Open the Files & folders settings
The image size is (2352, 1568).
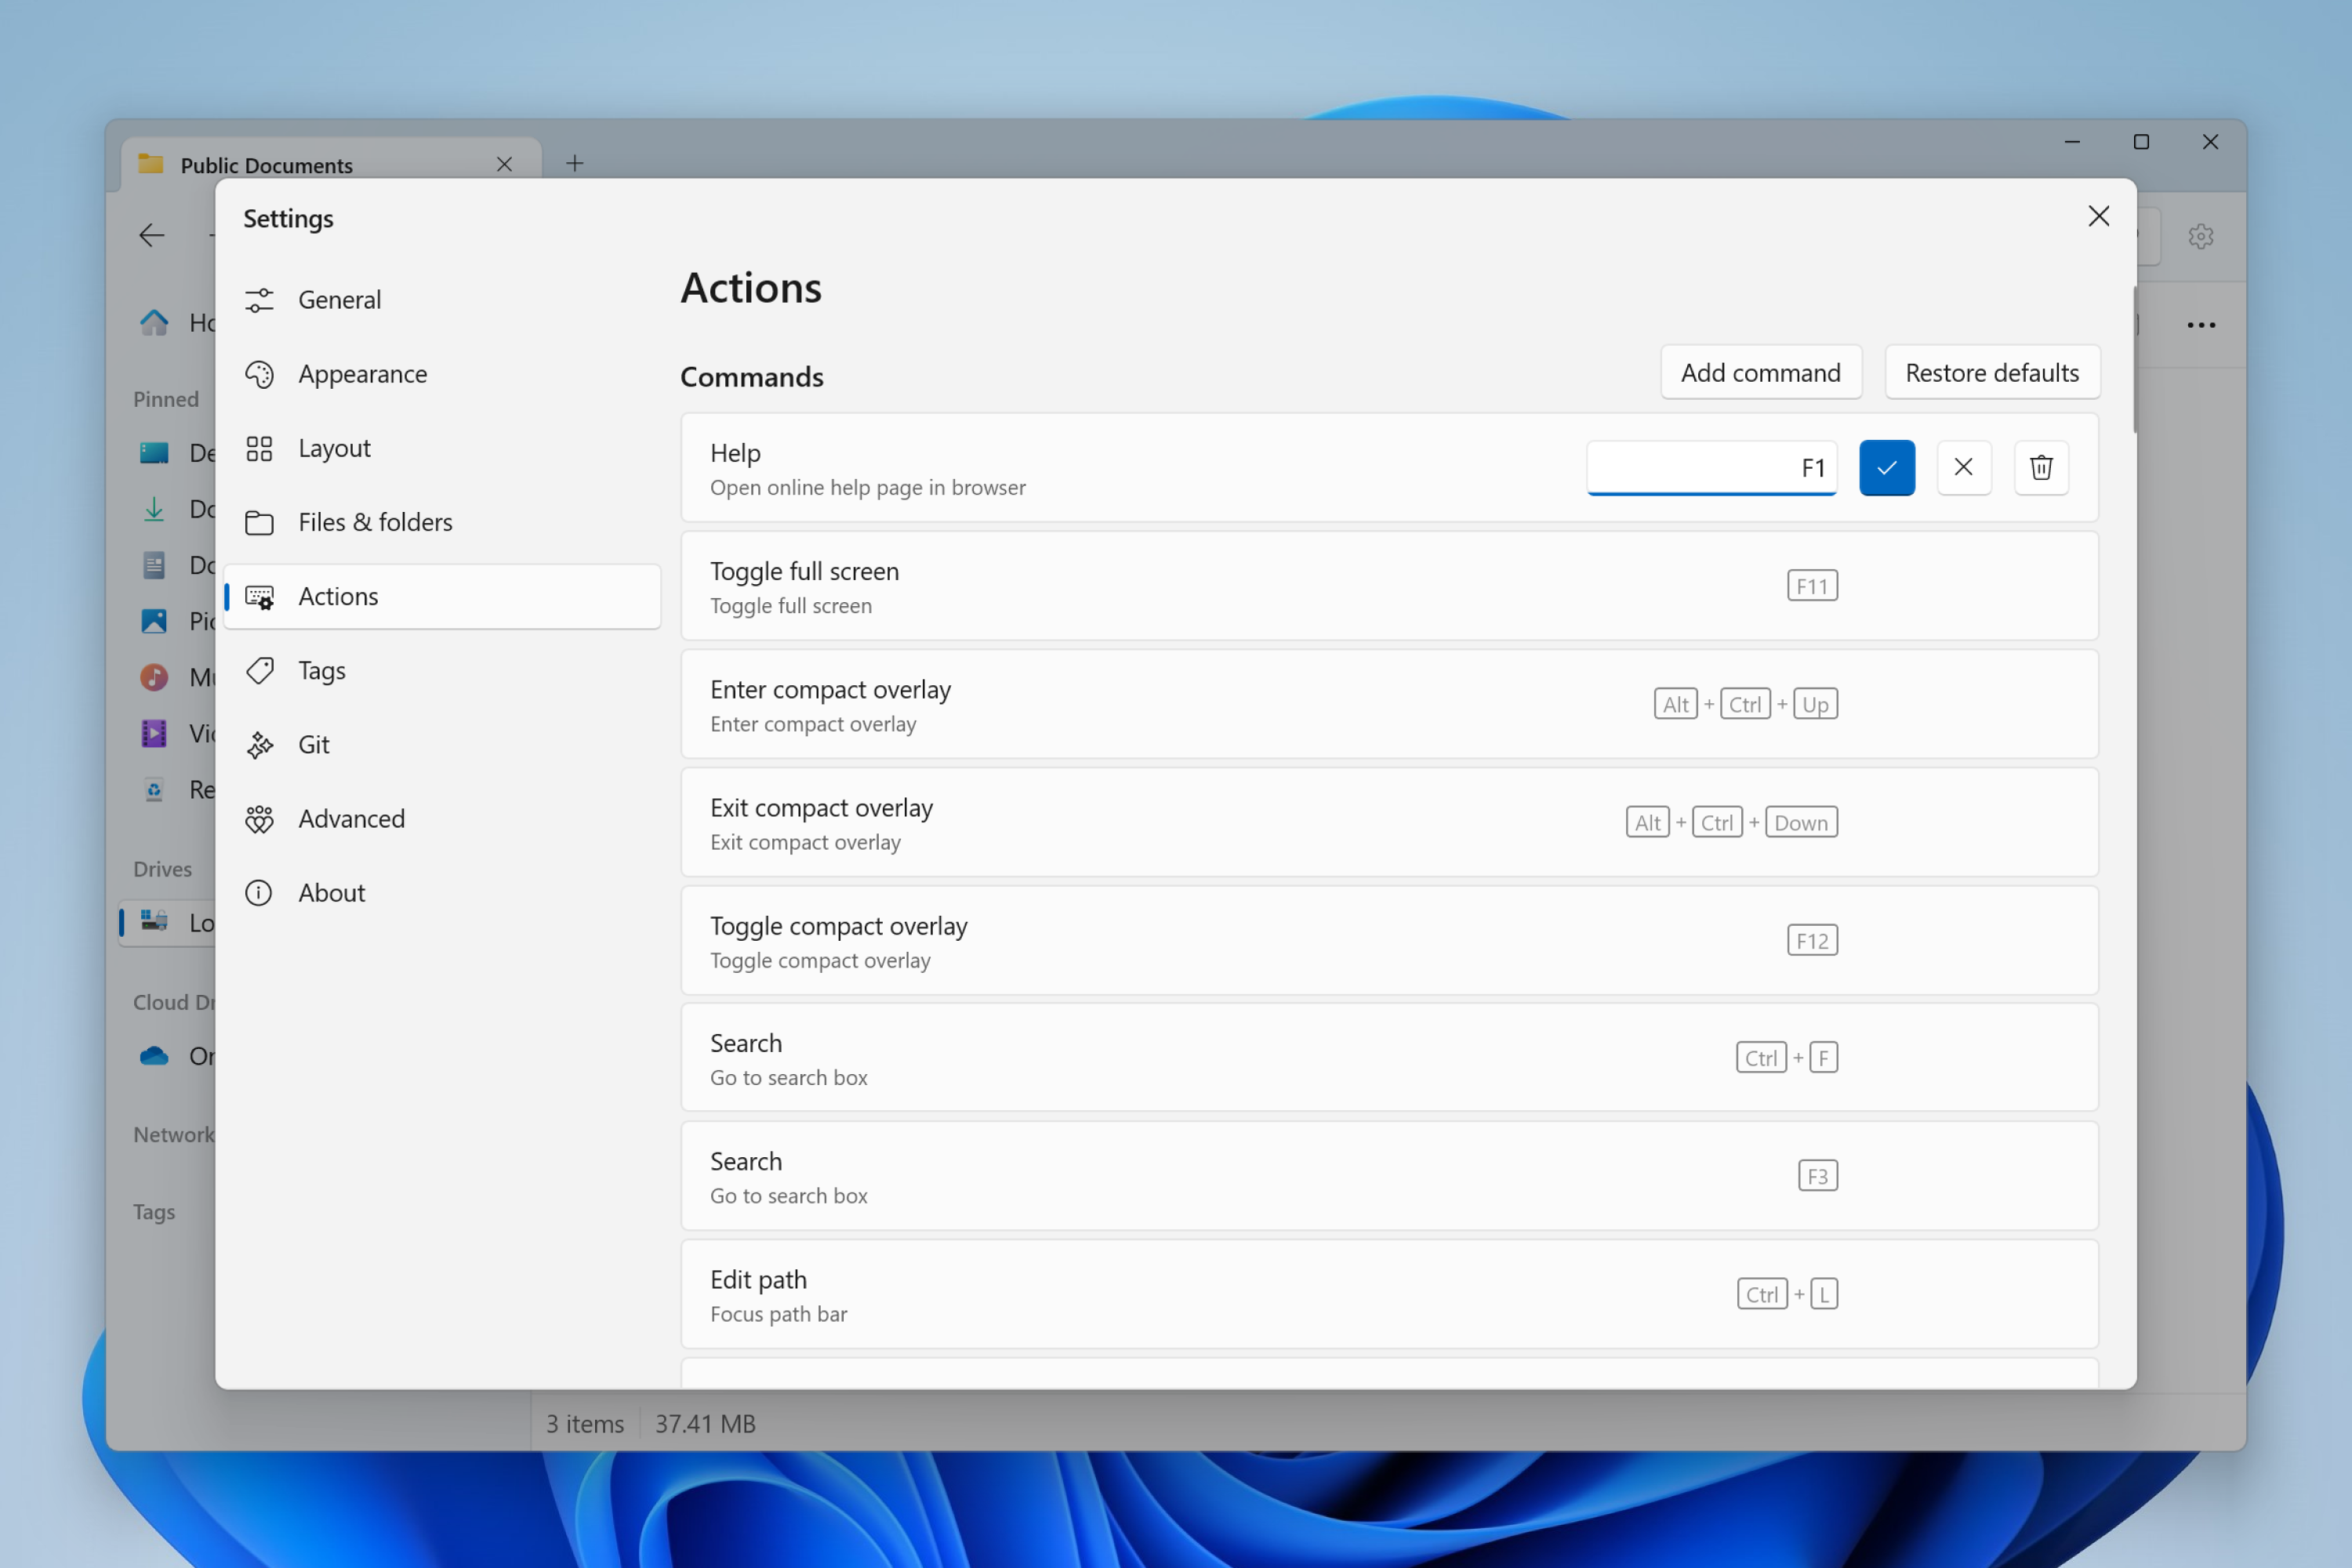[x=376, y=520]
